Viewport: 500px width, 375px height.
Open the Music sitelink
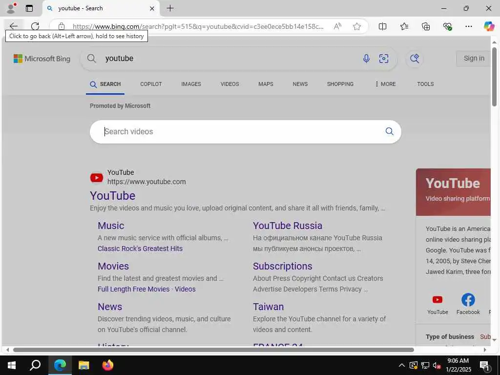[111, 226]
